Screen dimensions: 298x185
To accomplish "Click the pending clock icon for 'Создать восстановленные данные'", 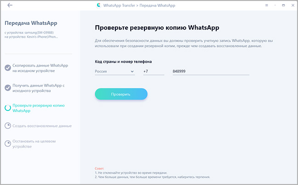I will tap(8, 126).
